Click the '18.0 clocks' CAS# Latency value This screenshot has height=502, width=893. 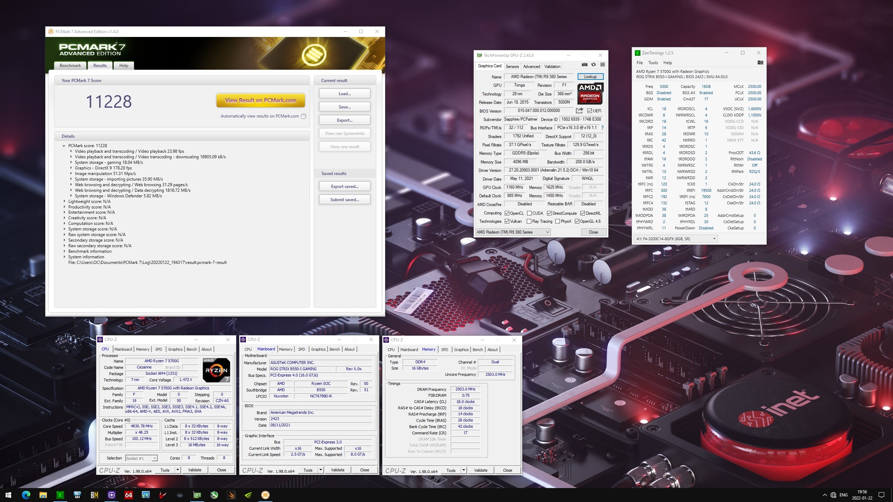(465, 402)
